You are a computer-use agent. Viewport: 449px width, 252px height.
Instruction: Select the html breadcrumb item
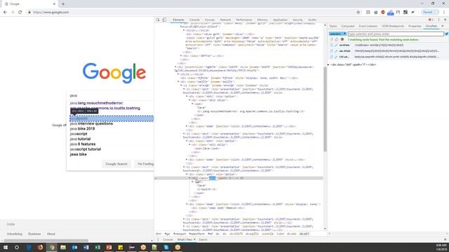(x=159, y=234)
